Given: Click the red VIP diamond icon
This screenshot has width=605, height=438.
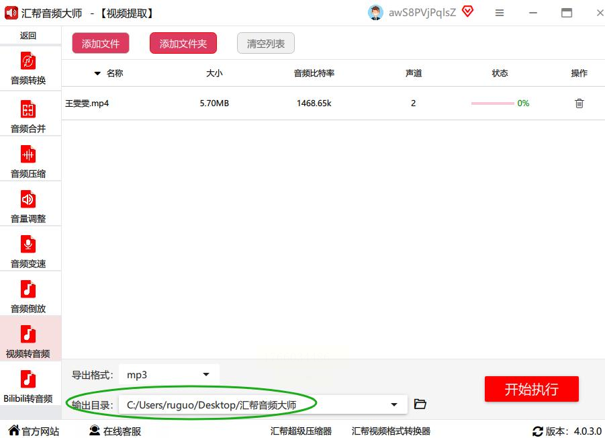Looking at the screenshot, I should click(x=467, y=12).
